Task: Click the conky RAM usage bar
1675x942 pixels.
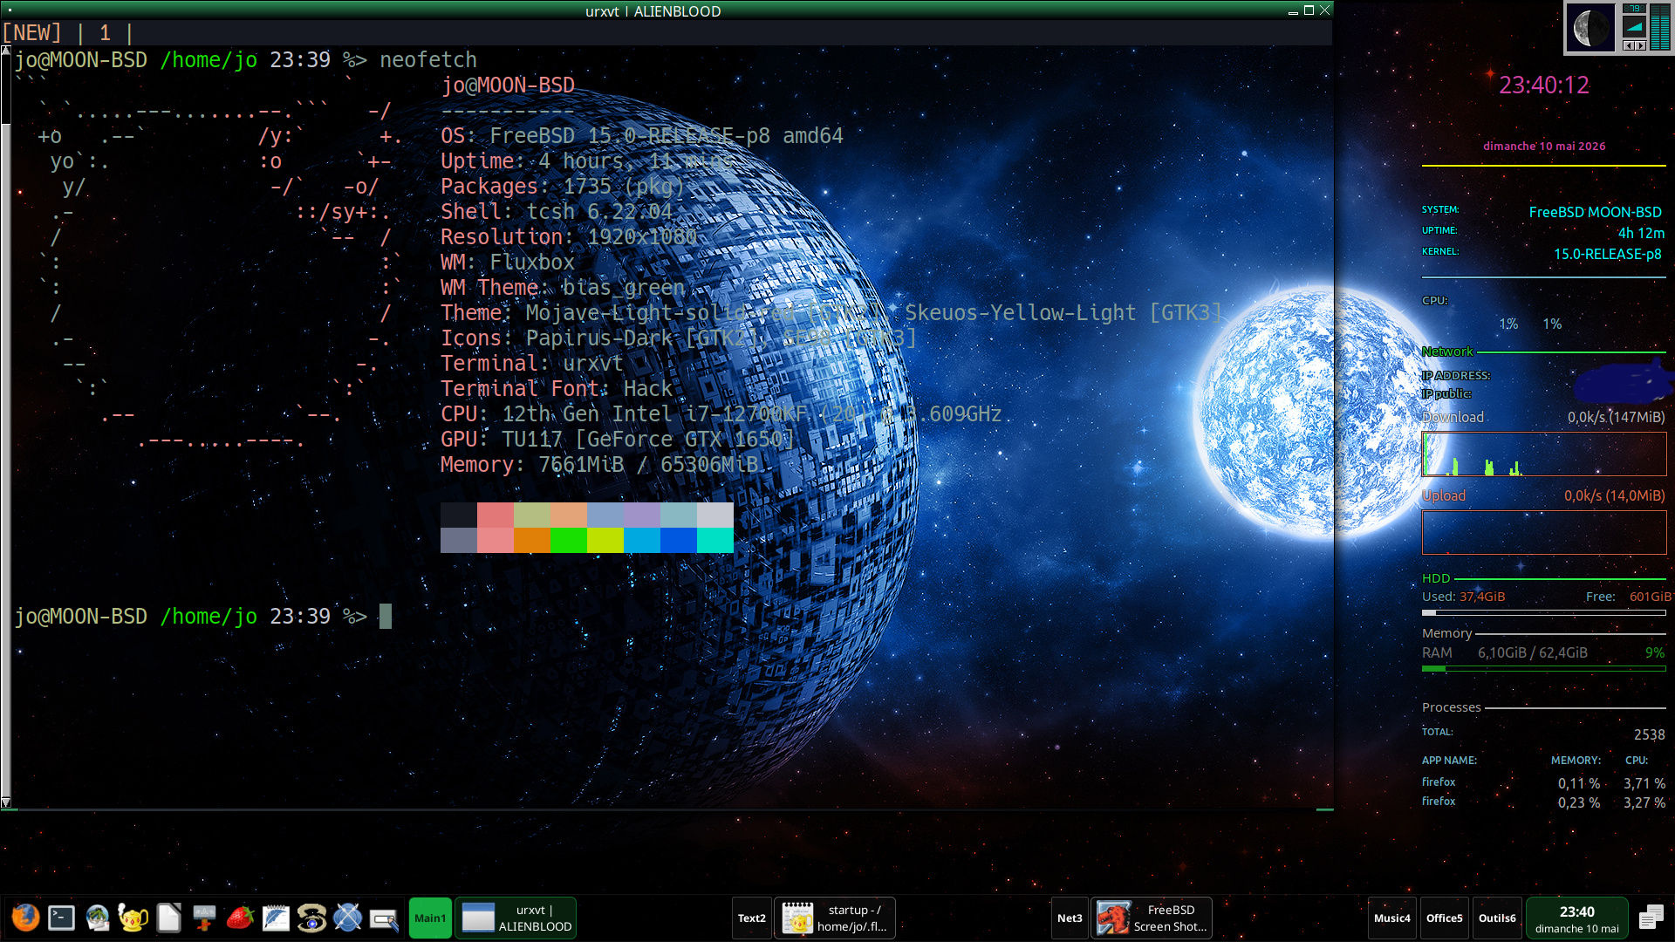Action: click(1544, 669)
